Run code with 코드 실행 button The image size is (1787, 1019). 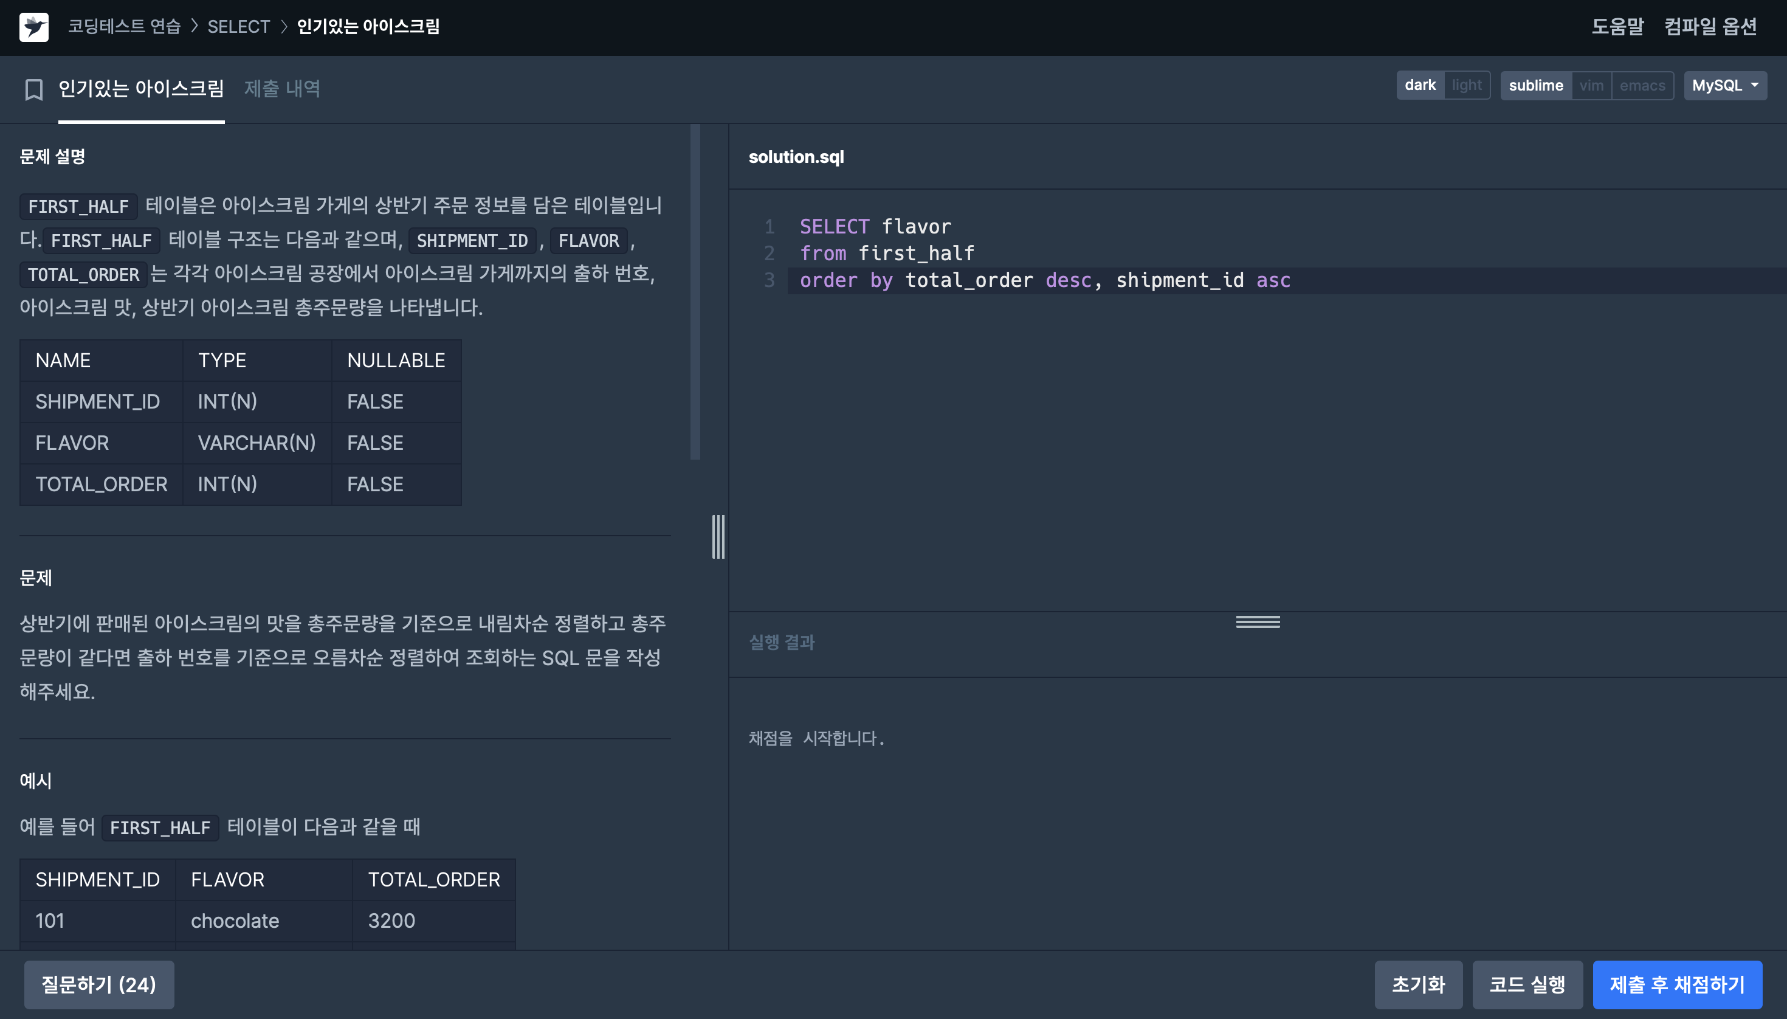coord(1527,984)
